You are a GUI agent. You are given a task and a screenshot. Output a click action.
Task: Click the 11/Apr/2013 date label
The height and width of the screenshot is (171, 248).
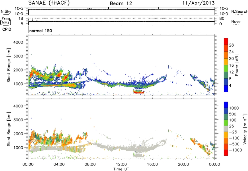point(198,3)
